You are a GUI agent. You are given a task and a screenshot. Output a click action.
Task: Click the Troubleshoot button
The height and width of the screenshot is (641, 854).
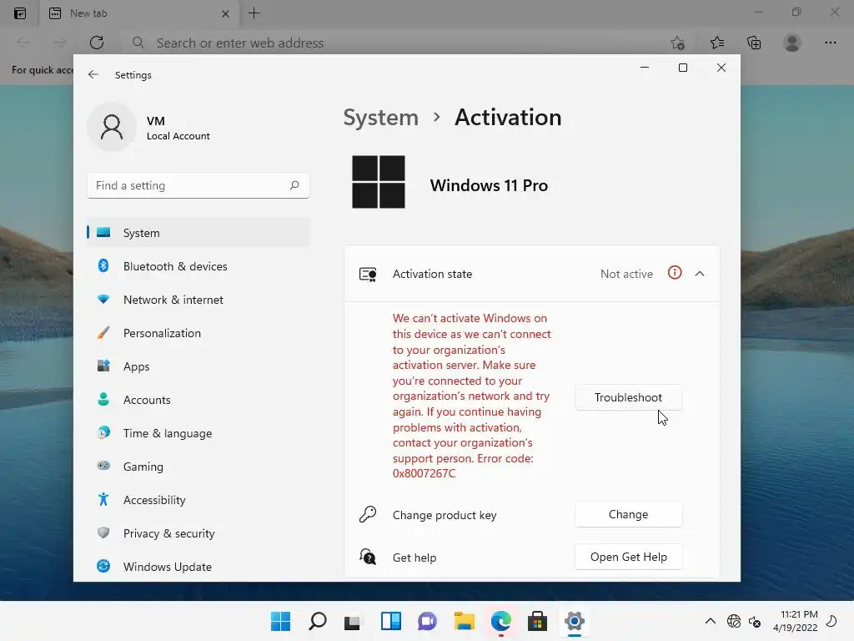click(x=629, y=397)
